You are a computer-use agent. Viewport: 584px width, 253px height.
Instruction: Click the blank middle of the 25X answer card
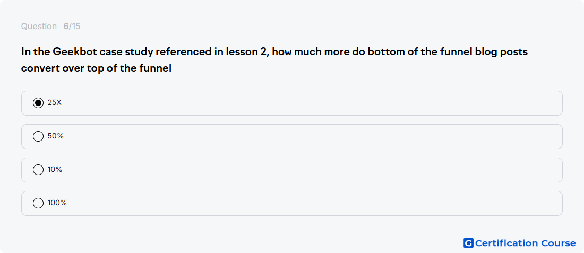(292, 103)
